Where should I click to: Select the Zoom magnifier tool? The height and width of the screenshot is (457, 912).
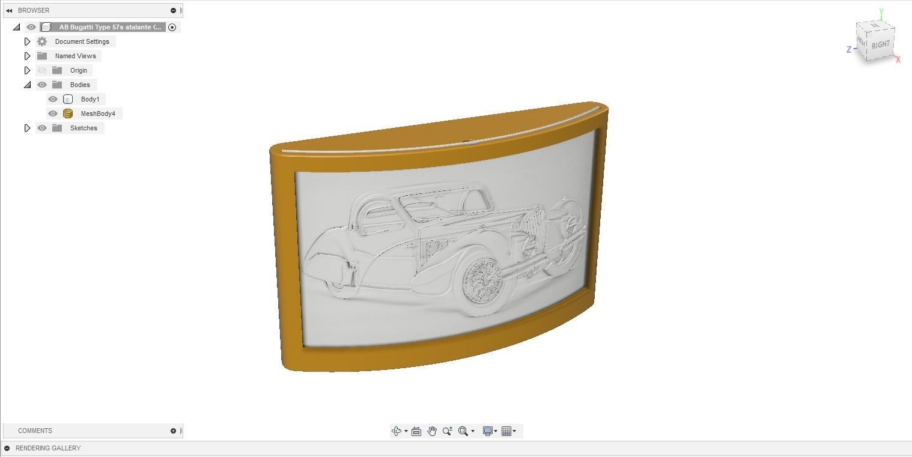[x=448, y=431]
